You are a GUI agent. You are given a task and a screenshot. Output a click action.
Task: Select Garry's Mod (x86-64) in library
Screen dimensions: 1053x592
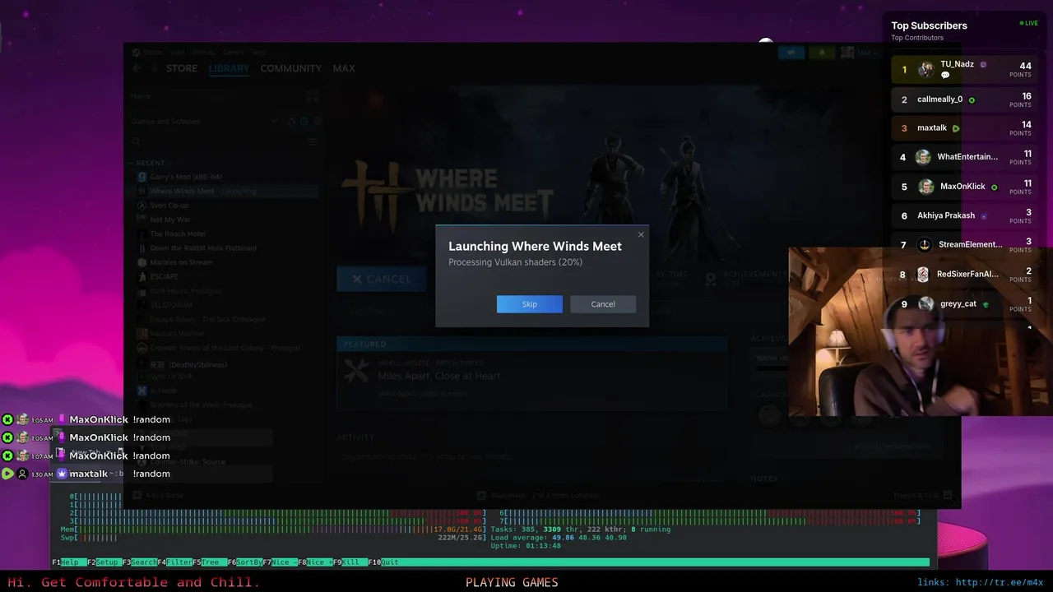point(185,177)
